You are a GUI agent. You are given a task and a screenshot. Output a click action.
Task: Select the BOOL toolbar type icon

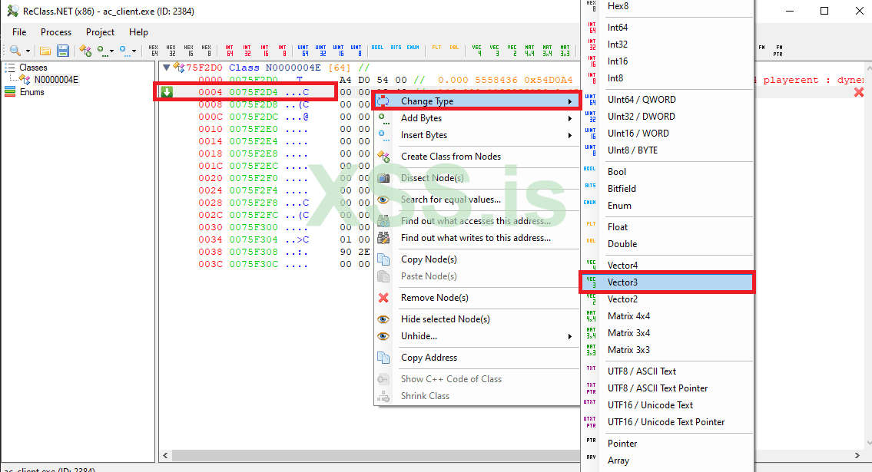tap(377, 48)
